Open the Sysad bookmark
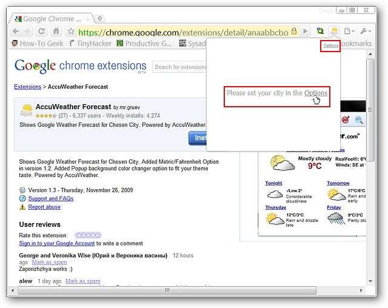The width and height of the screenshot is (388, 308). (x=193, y=44)
